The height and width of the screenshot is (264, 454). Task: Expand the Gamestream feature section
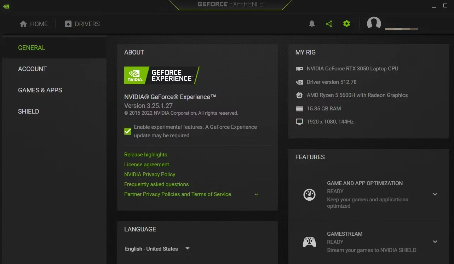[435, 242]
